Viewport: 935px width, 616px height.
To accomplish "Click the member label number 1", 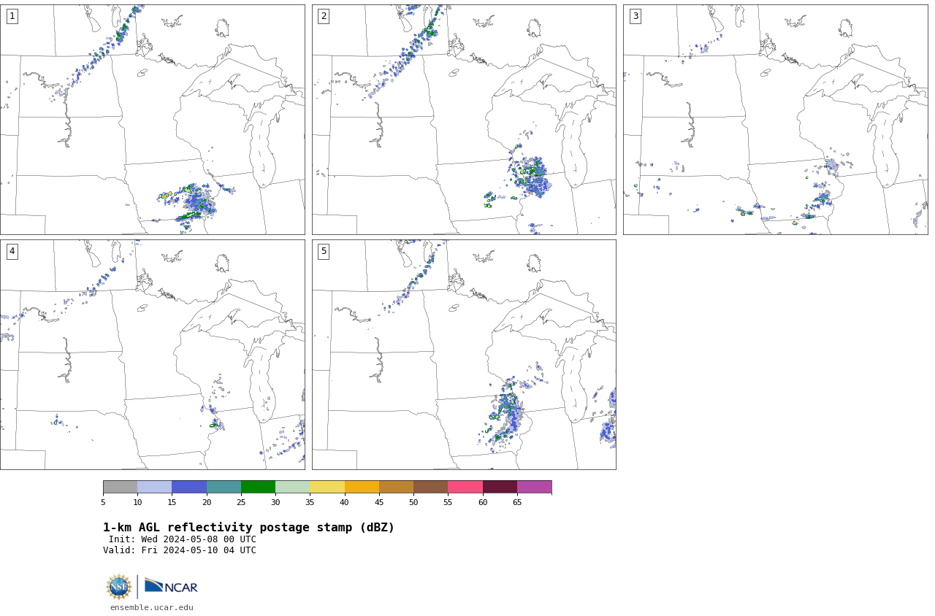I will (12, 16).
